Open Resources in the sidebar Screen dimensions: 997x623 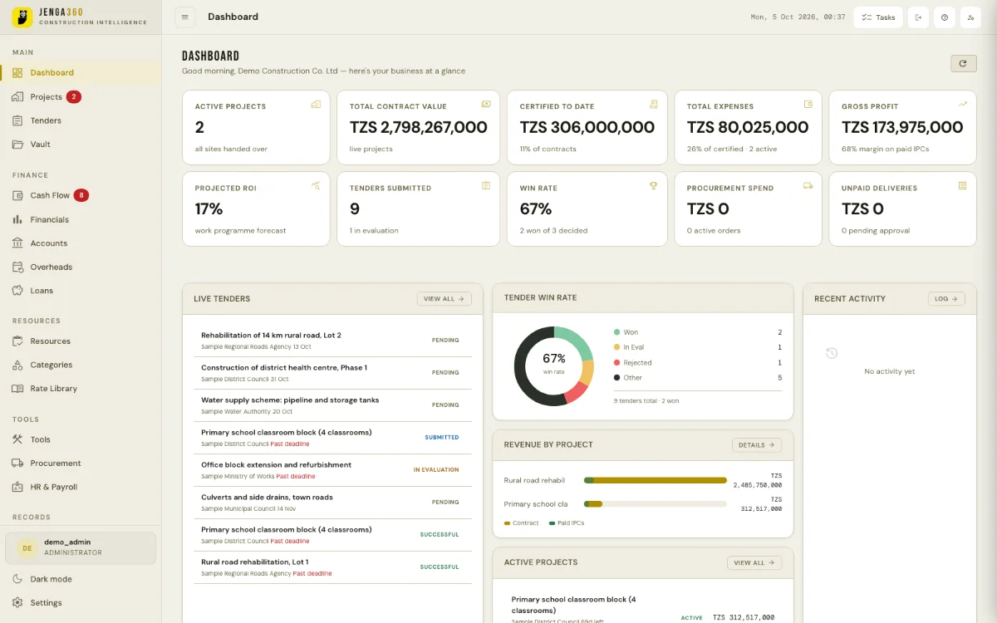pyautogui.click(x=81, y=341)
